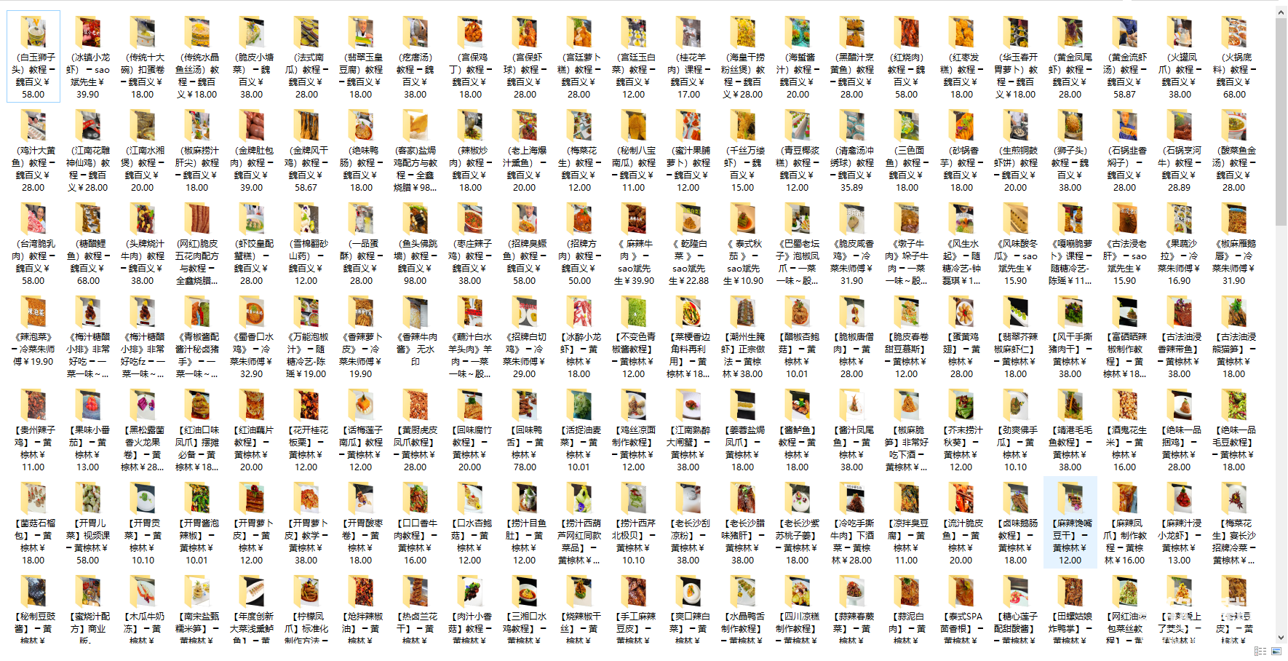Click the 冰镇小龙虾 folder icon
Screen dimensions: 1288x661
[x=88, y=33]
